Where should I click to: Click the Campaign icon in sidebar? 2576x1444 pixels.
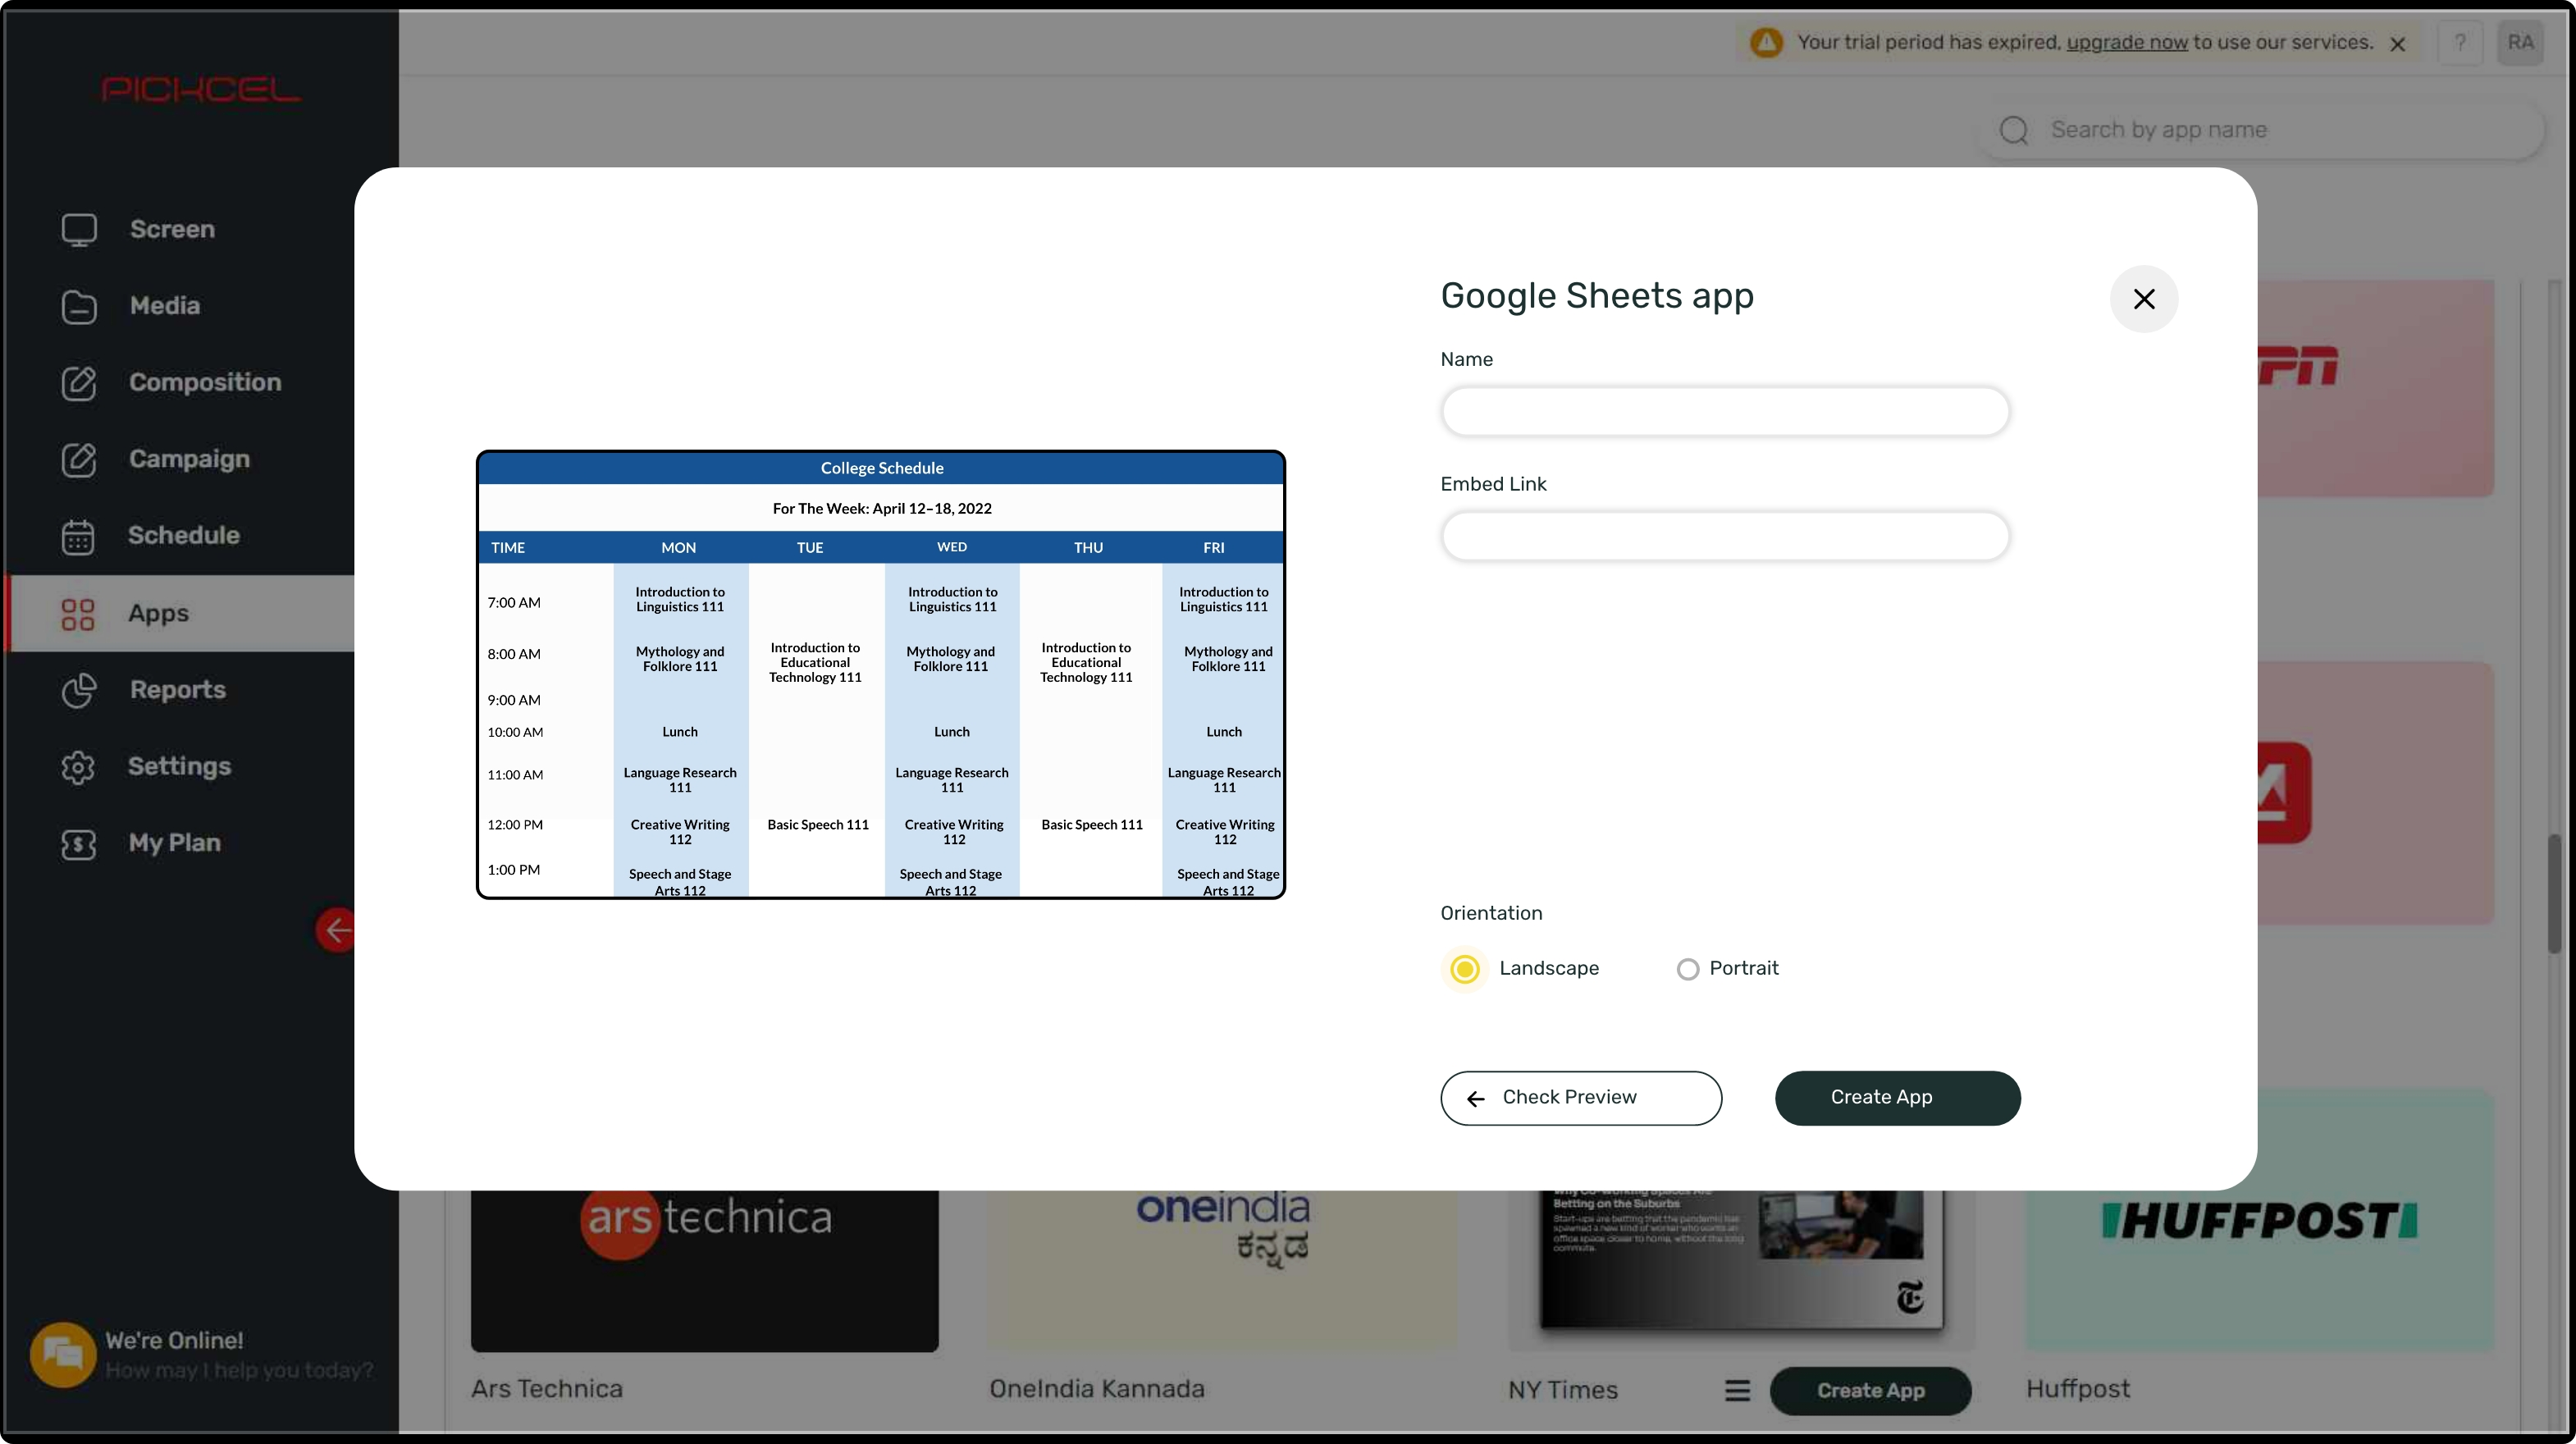76,460
